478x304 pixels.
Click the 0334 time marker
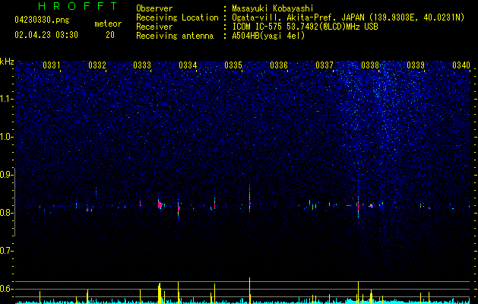(188, 65)
